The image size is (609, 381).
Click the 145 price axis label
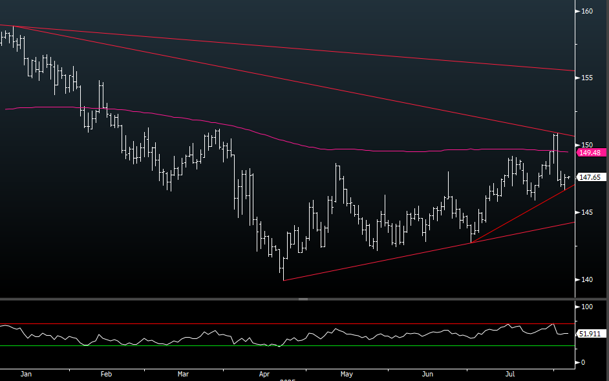point(587,212)
